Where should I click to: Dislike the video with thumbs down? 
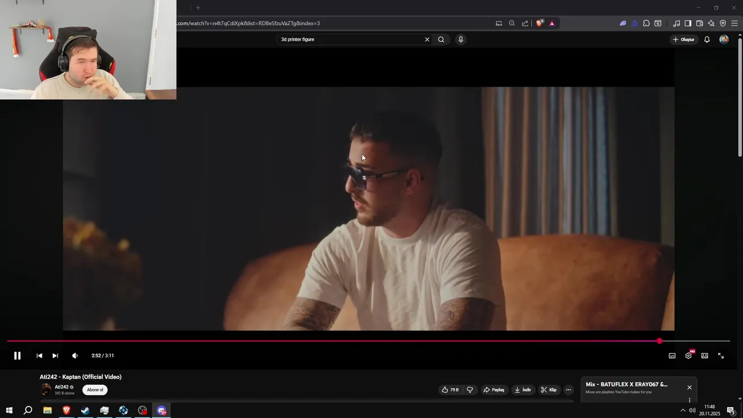point(470,390)
